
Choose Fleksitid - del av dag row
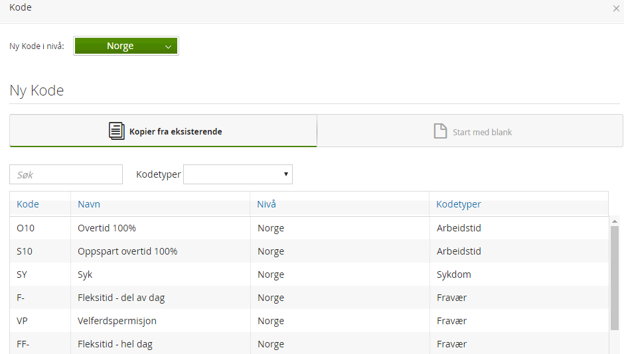(x=121, y=298)
